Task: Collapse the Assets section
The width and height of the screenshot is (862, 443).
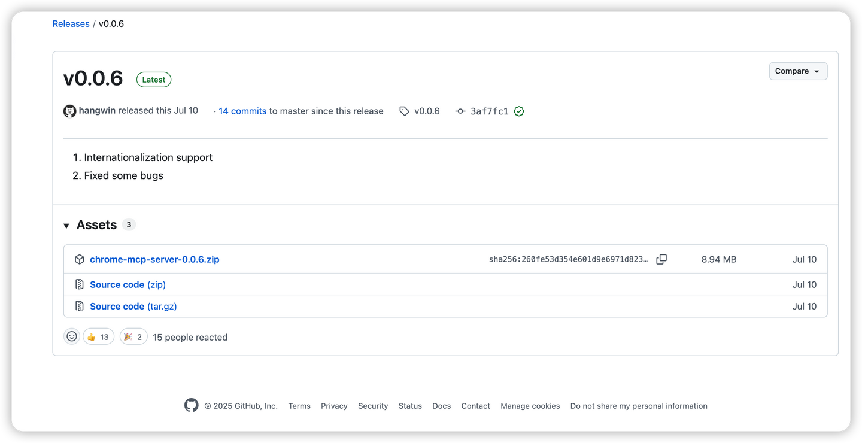Action: pyautogui.click(x=96, y=224)
